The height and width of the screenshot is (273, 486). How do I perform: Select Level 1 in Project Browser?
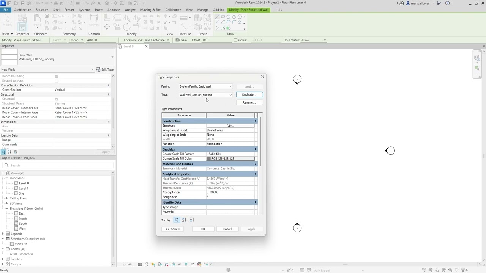coord(24,188)
